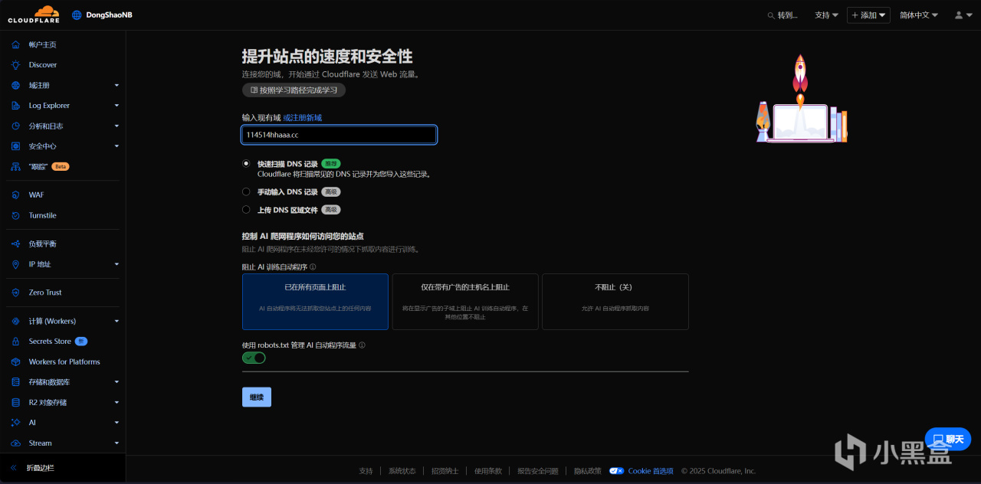This screenshot has width=981, height=484.
Task: Open the 支持 dropdown in header
Action: (x=826, y=15)
